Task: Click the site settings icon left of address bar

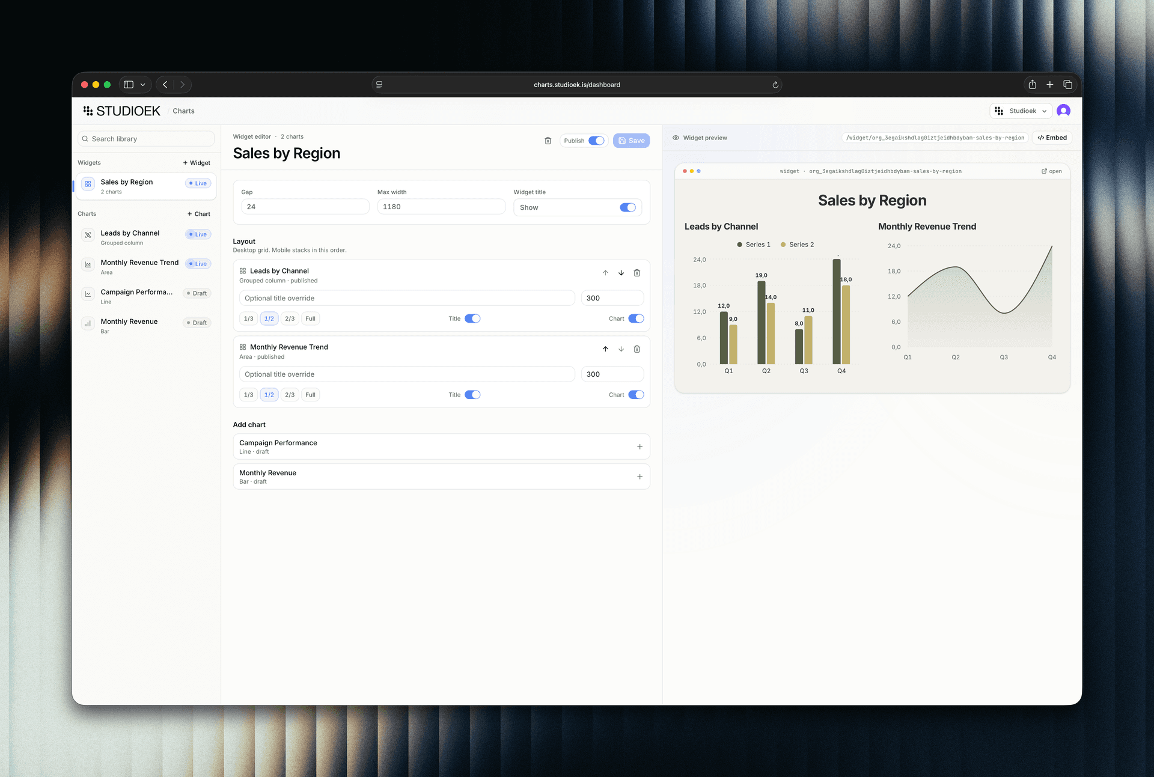Action: click(x=379, y=85)
